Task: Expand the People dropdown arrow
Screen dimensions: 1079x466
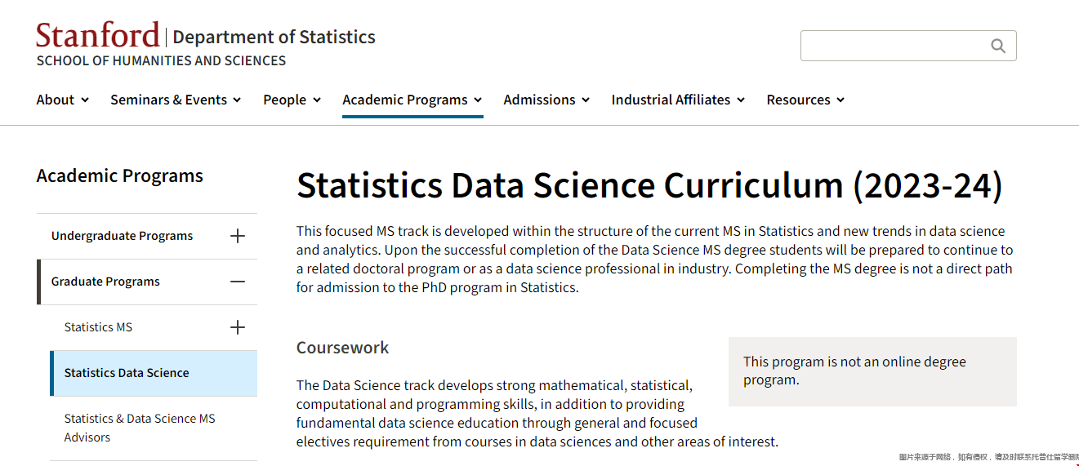Action: [x=317, y=100]
